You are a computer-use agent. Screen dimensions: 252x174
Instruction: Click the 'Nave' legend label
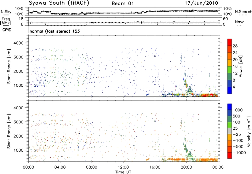coord(239,22)
